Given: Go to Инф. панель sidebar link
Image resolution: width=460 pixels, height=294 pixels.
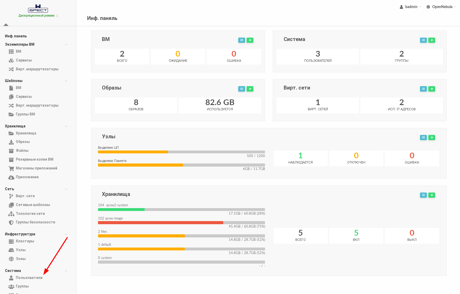Looking at the screenshot, I should pyautogui.click(x=16, y=36).
